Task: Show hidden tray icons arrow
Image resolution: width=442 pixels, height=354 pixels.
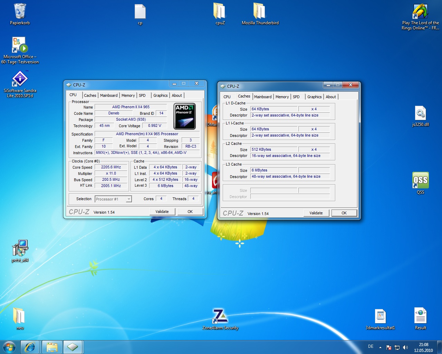Action: pyautogui.click(x=380, y=347)
